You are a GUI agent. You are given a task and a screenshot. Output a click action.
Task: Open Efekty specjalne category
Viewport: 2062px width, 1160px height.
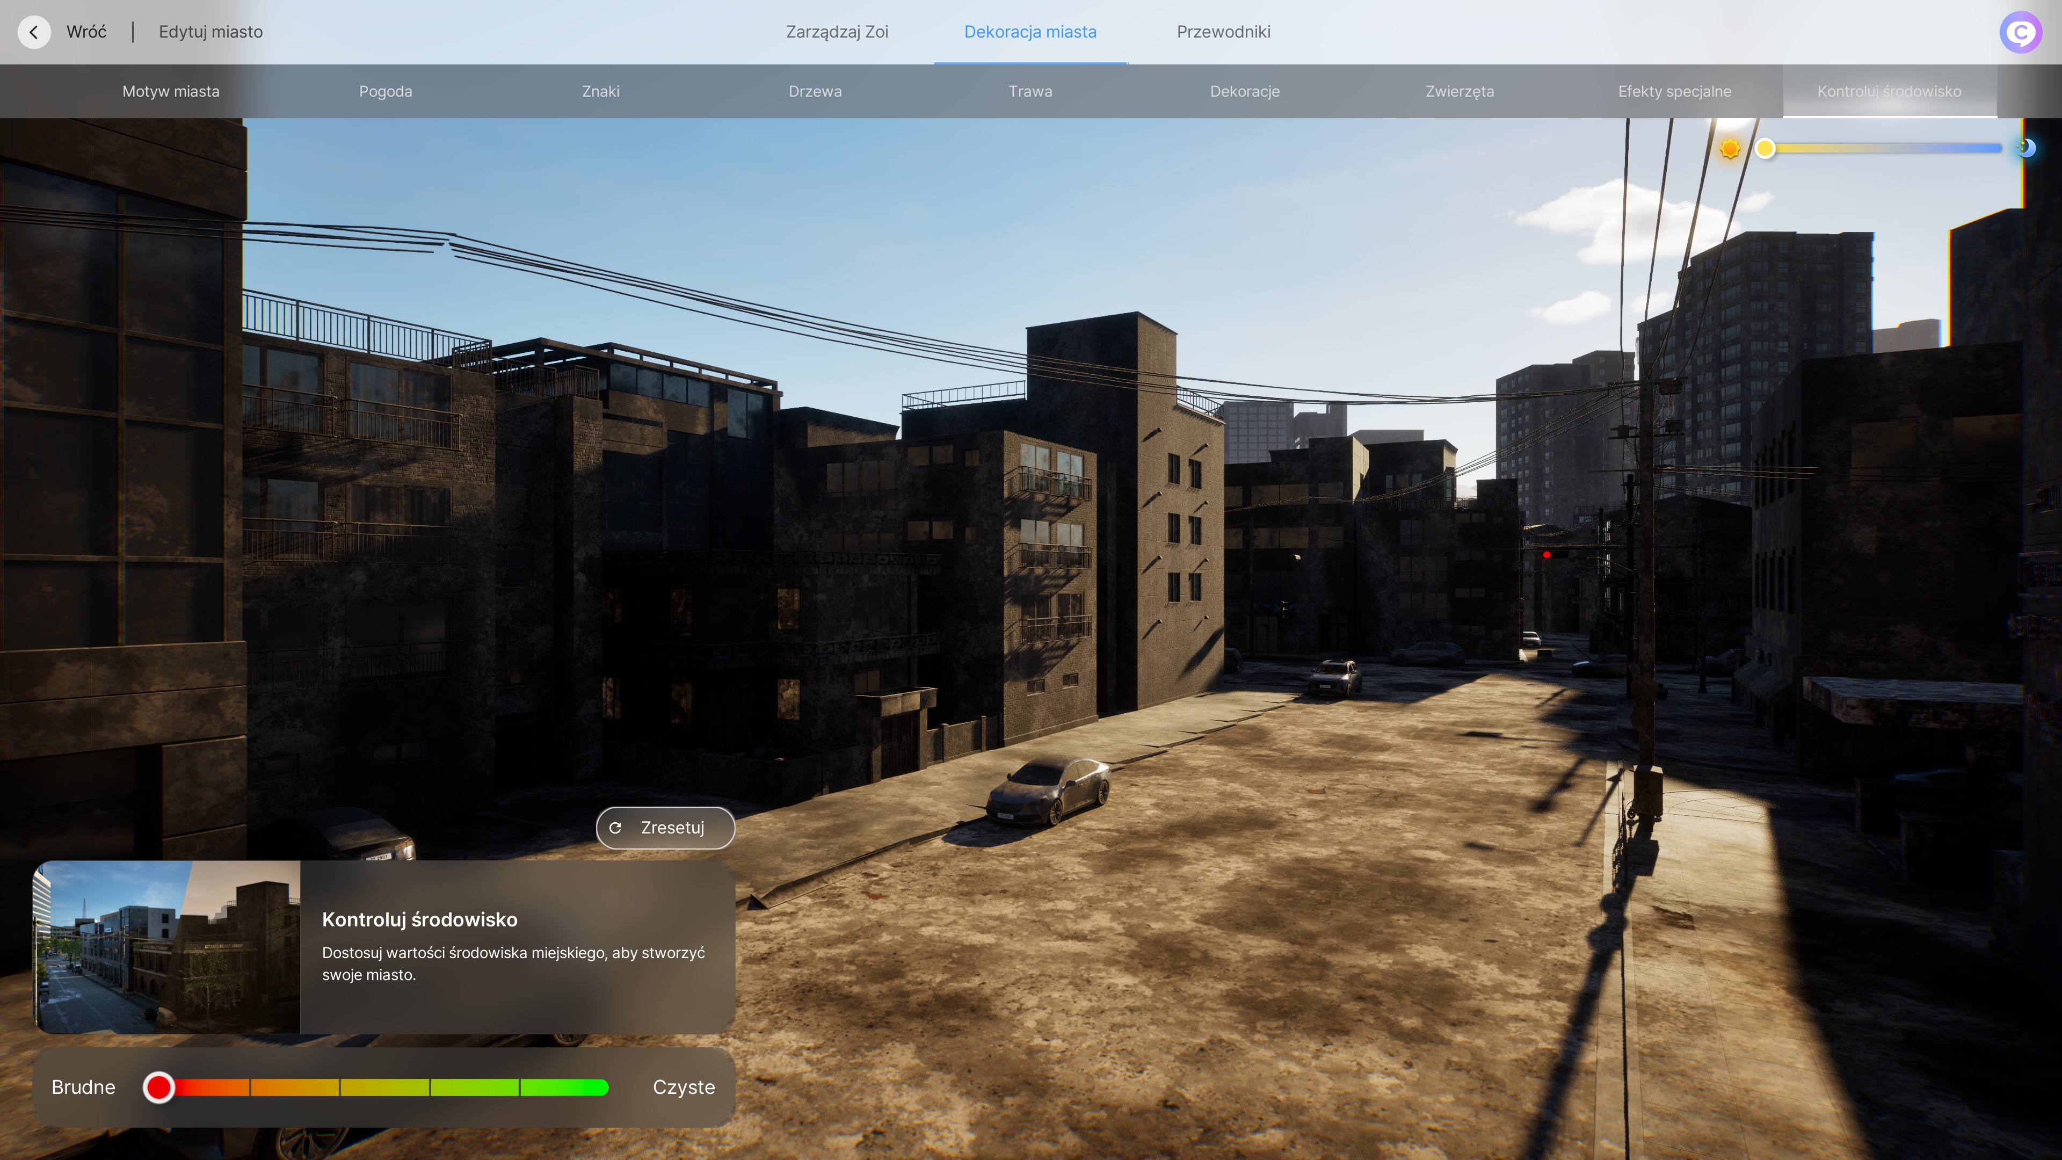pyautogui.click(x=1675, y=91)
